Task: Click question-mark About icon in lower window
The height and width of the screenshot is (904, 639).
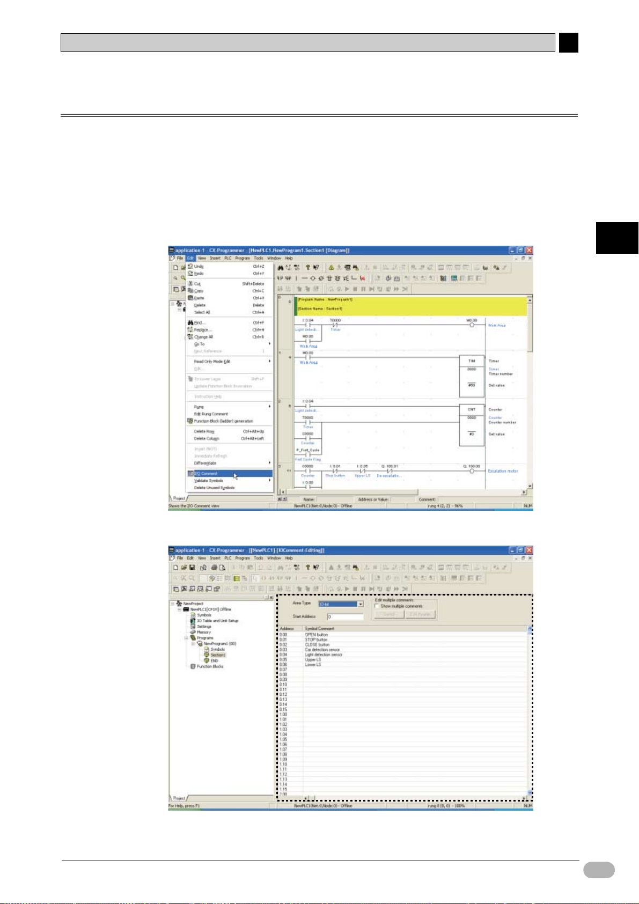Action: coord(308,567)
